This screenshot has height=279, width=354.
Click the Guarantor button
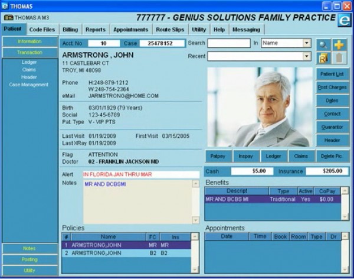(332, 127)
